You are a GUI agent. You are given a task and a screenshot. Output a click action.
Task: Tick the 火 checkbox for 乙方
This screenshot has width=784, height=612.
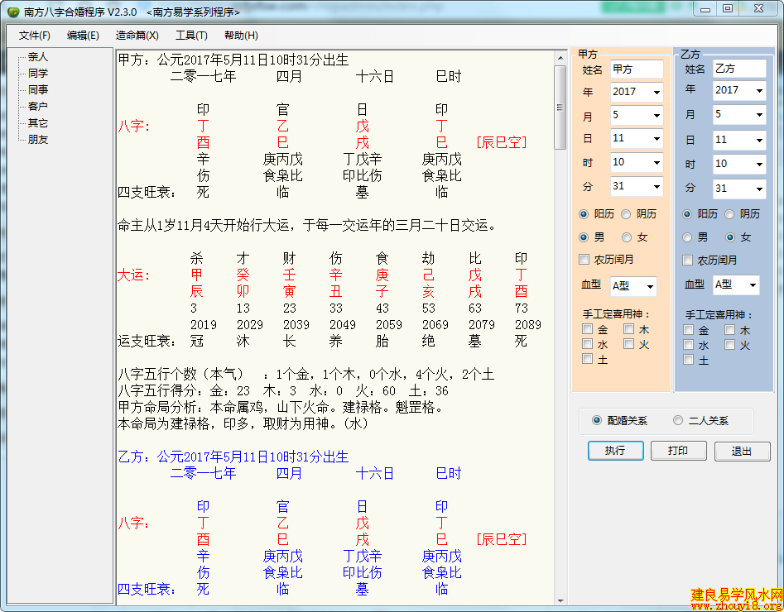pyautogui.click(x=730, y=345)
